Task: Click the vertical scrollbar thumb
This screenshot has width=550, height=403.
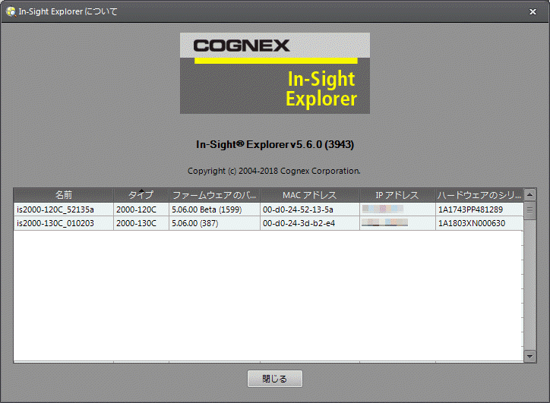Action: click(x=530, y=210)
